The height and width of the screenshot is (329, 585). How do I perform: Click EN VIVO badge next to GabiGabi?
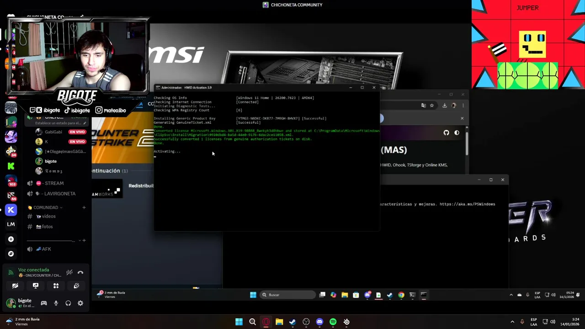[x=77, y=132]
